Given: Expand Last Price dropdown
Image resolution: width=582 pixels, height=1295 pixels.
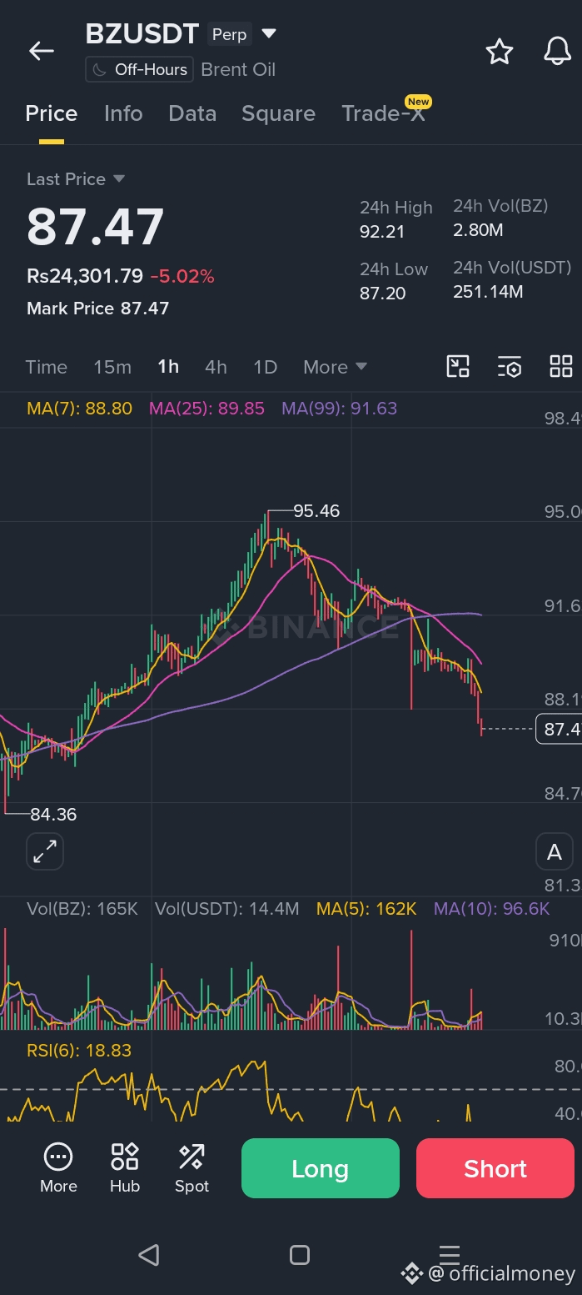Looking at the screenshot, I should click(119, 179).
